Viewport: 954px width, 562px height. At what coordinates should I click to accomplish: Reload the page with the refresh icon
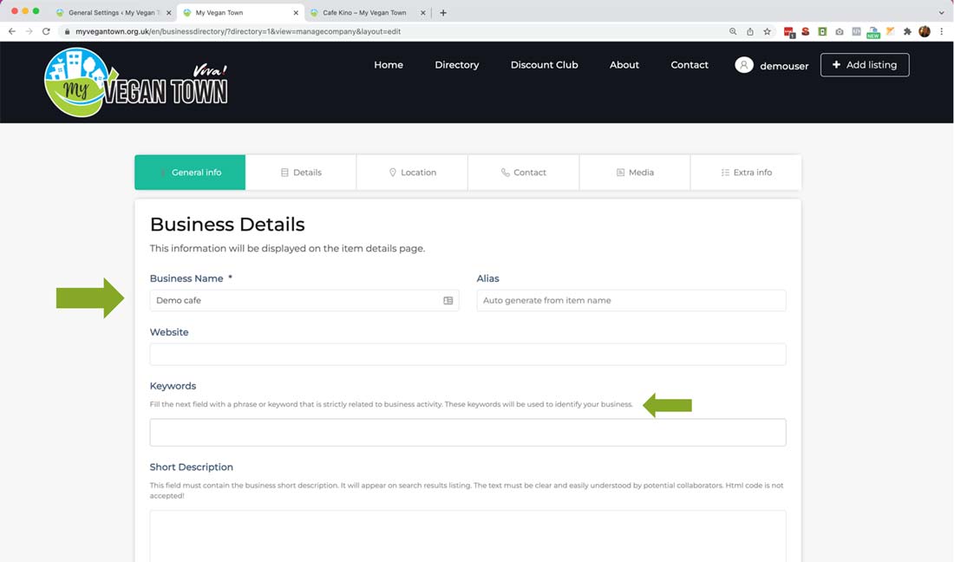click(46, 31)
